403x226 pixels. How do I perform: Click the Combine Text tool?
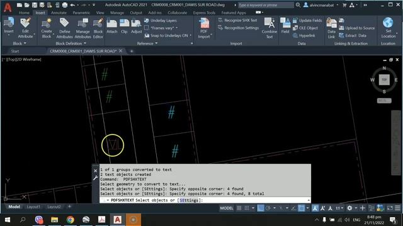[269, 28]
